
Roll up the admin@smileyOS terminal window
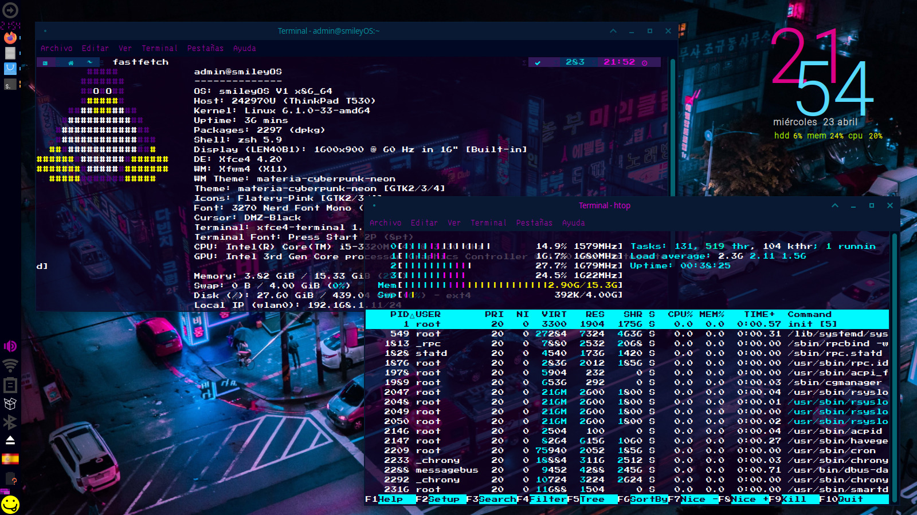click(613, 31)
